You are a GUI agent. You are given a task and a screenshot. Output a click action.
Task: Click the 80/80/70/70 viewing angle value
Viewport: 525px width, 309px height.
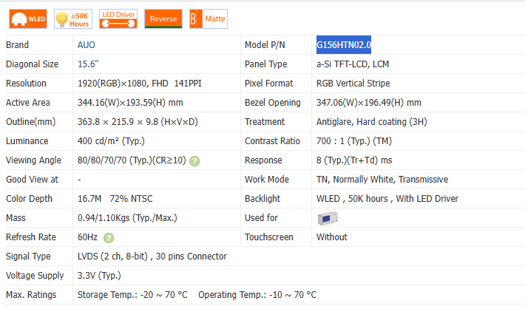click(x=132, y=160)
